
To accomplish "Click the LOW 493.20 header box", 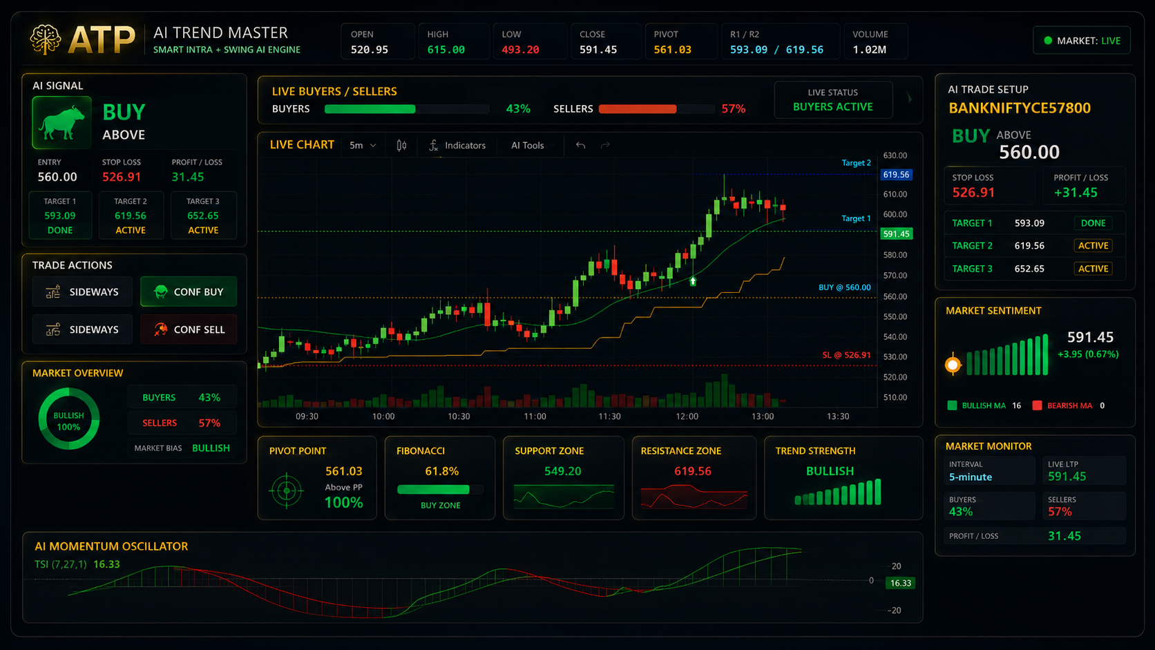I will tap(530, 41).
